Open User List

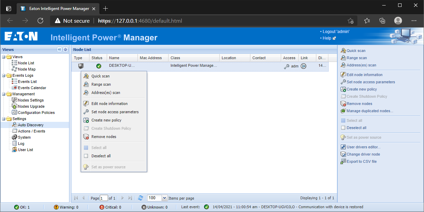point(25,150)
